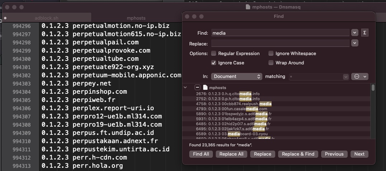Click the Find All button
The height and width of the screenshot is (171, 386).
click(201, 154)
